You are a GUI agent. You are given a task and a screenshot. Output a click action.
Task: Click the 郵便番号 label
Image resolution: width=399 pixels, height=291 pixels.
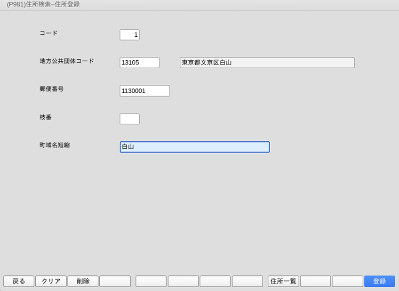click(51, 89)
